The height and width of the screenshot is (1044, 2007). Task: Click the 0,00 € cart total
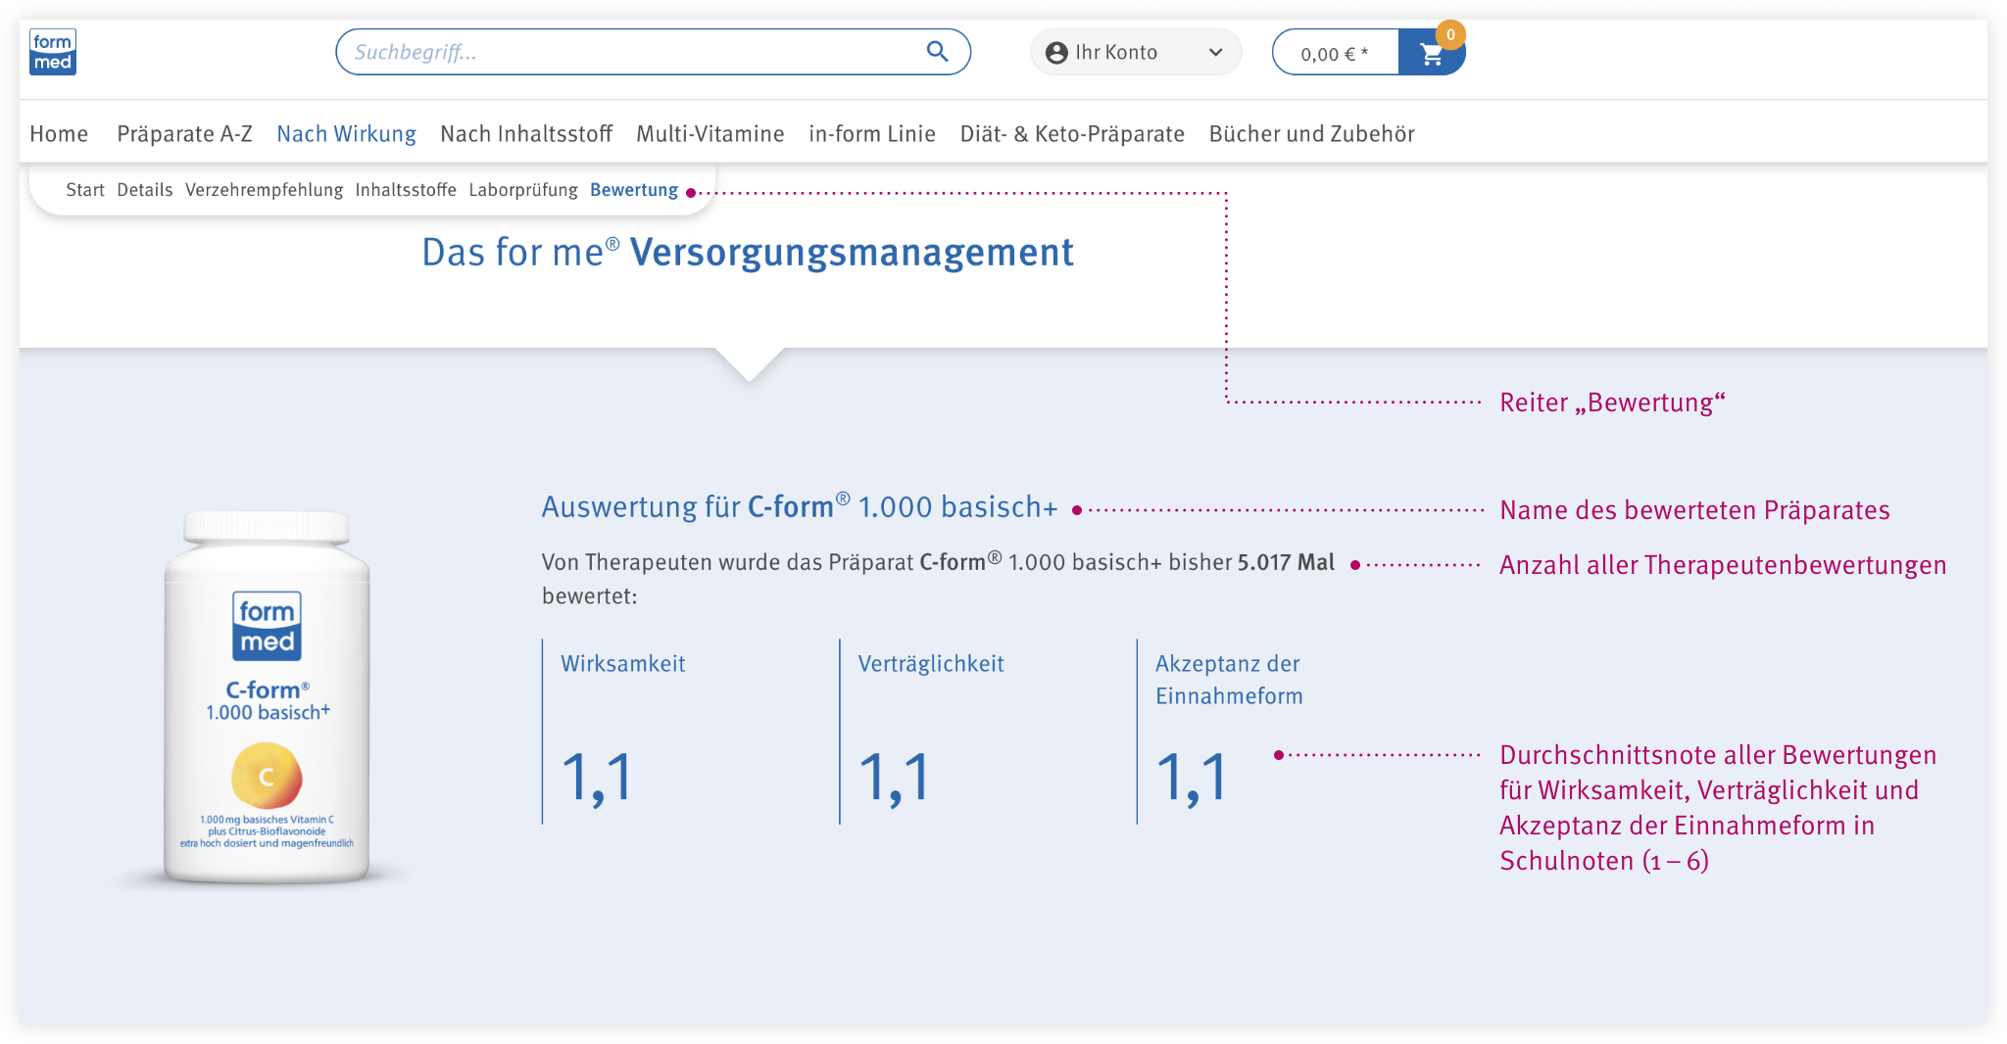1335,54
